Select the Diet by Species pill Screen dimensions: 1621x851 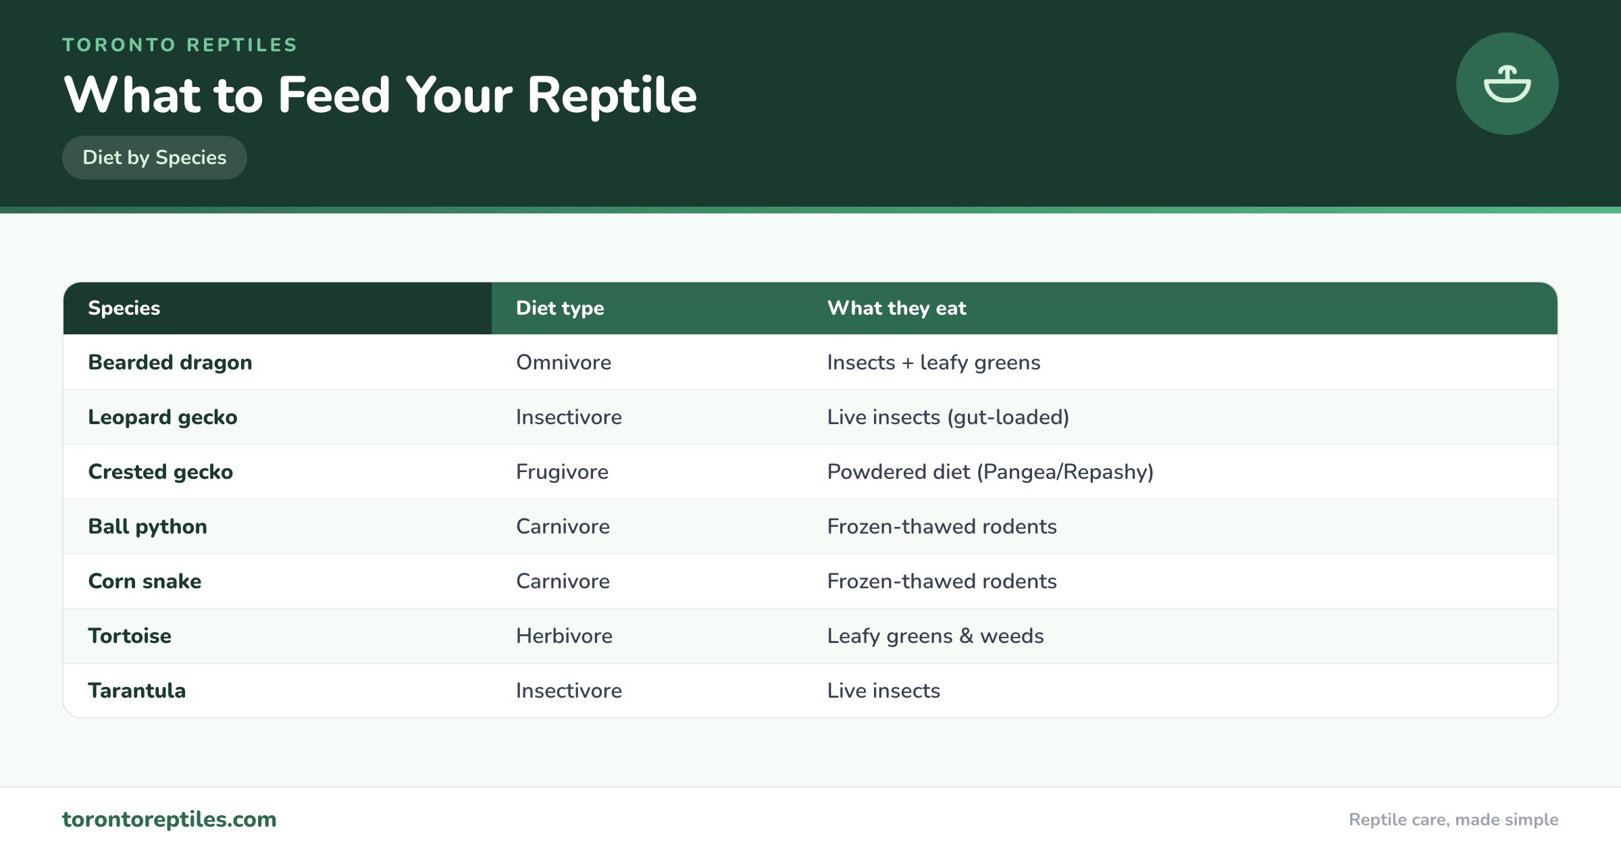coord(155,157)
